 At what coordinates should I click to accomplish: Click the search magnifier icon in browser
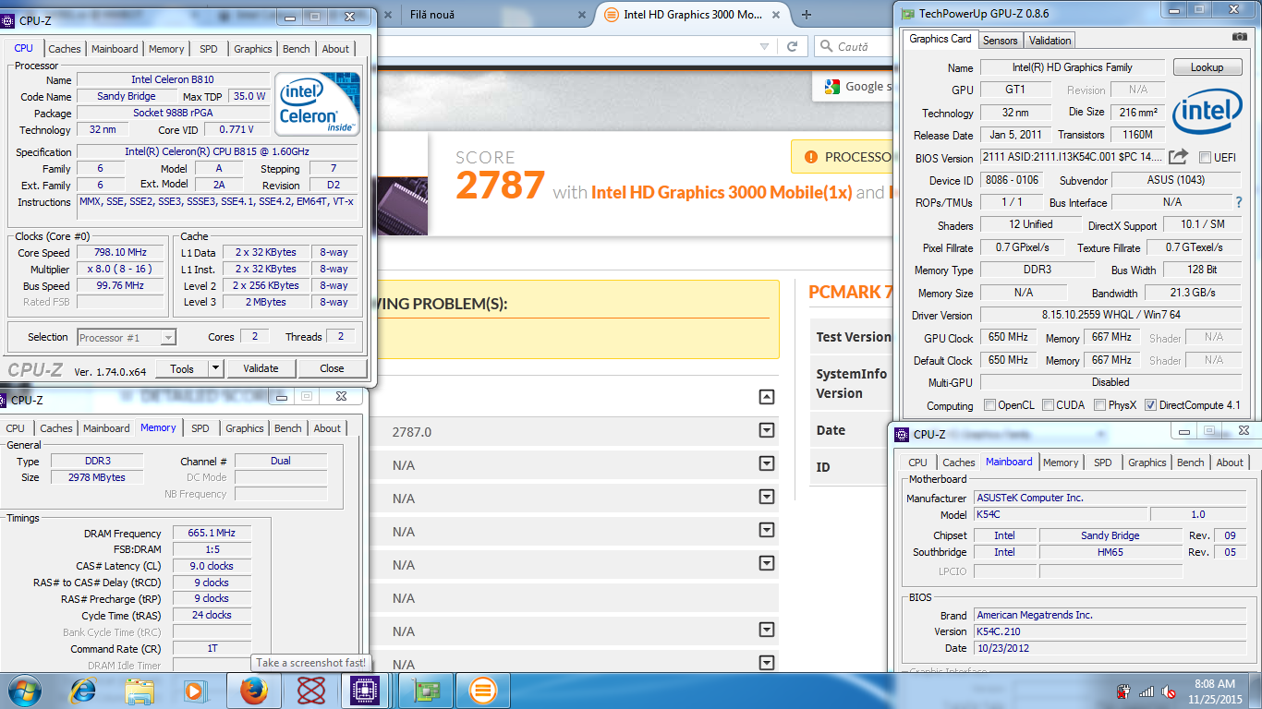(825, 46)
